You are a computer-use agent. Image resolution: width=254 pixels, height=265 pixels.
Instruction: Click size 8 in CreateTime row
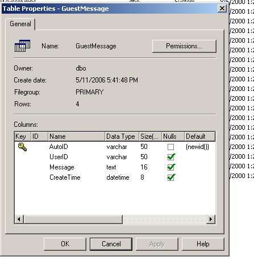pyautogui.click(x=142, y=177)
